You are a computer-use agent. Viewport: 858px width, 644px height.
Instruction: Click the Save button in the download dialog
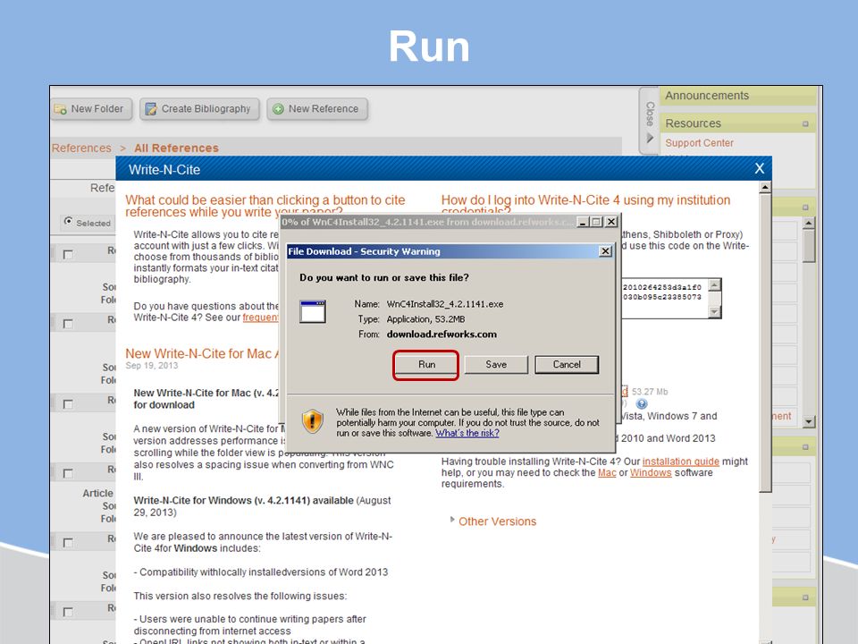tap(496, 365)
